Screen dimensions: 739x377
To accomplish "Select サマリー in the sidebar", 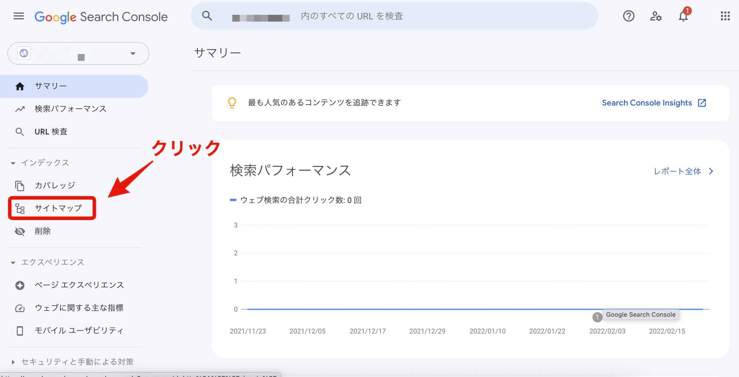I will coord(74,86).
